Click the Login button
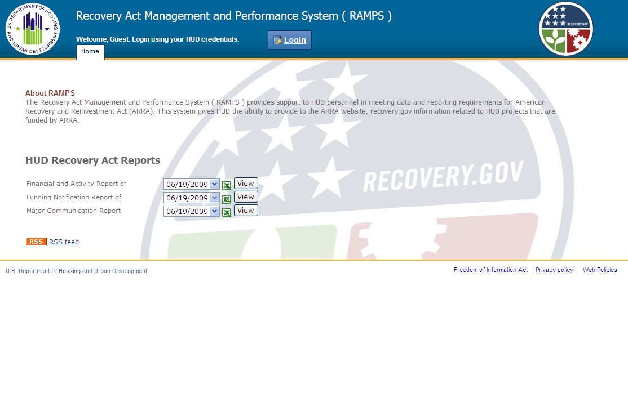The width and height of the screenshot is (628, 393). 290,40
